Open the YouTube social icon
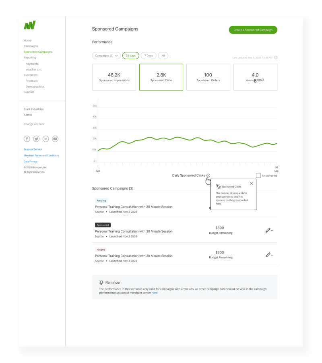 (x=55, y=139)
